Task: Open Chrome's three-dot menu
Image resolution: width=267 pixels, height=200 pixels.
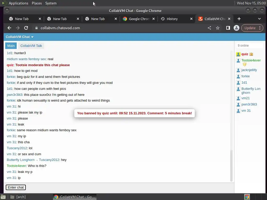Action: coord(260,28)
